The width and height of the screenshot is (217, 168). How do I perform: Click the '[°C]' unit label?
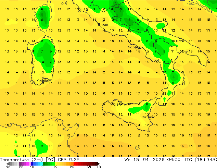point(50,160)
